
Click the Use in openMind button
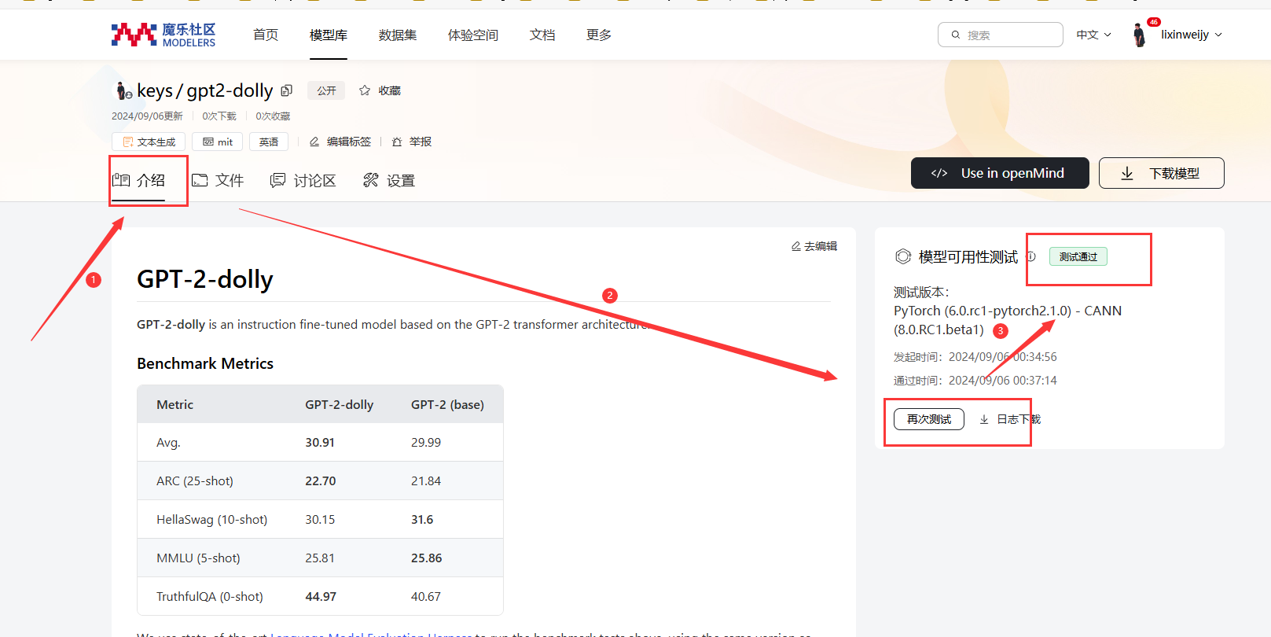999,173
